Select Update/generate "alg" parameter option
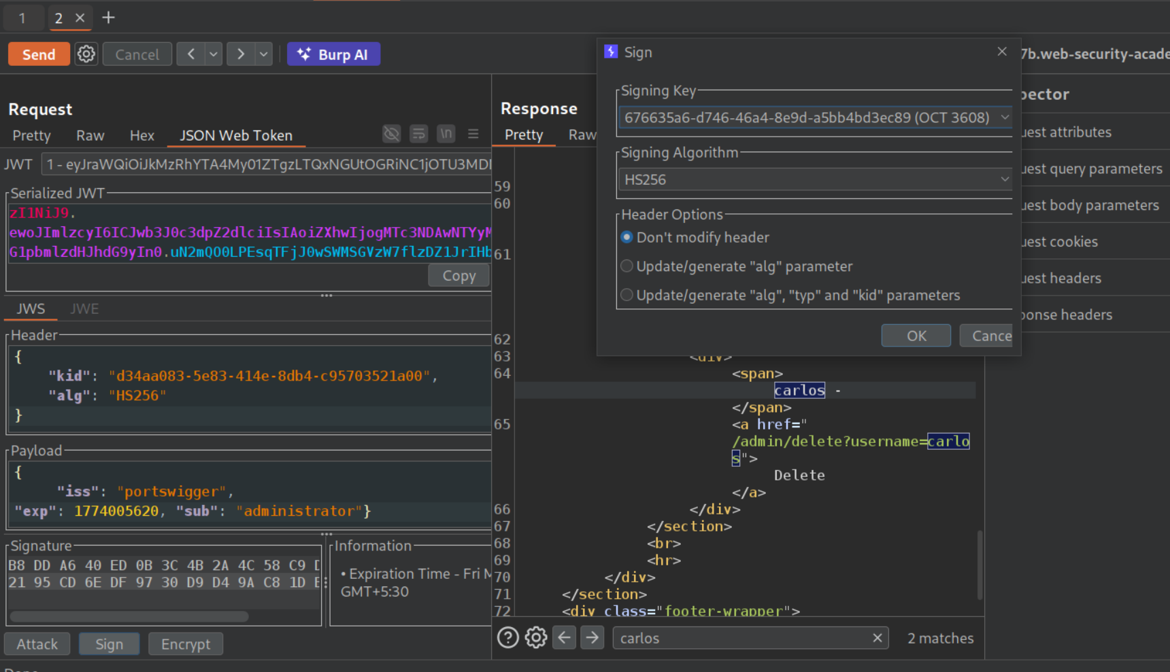The width and height of the screenshot is (1170, 672). [627, 266]
